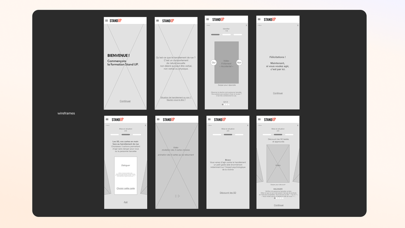Close the Identifier quiz screen with X
This screenshot has width=405, height=228.
[x=247, y=25]
